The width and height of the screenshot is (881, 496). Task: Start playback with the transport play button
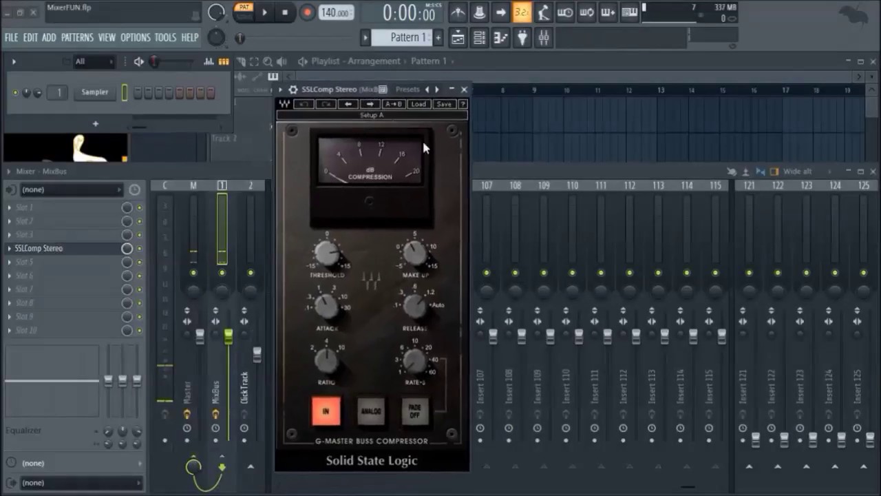coord(264,12)
